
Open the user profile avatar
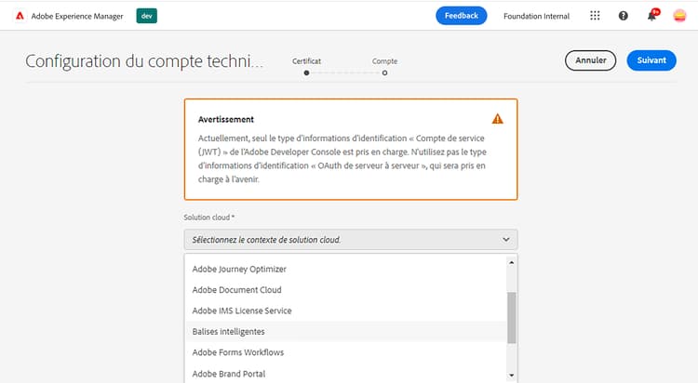[679, 16]
